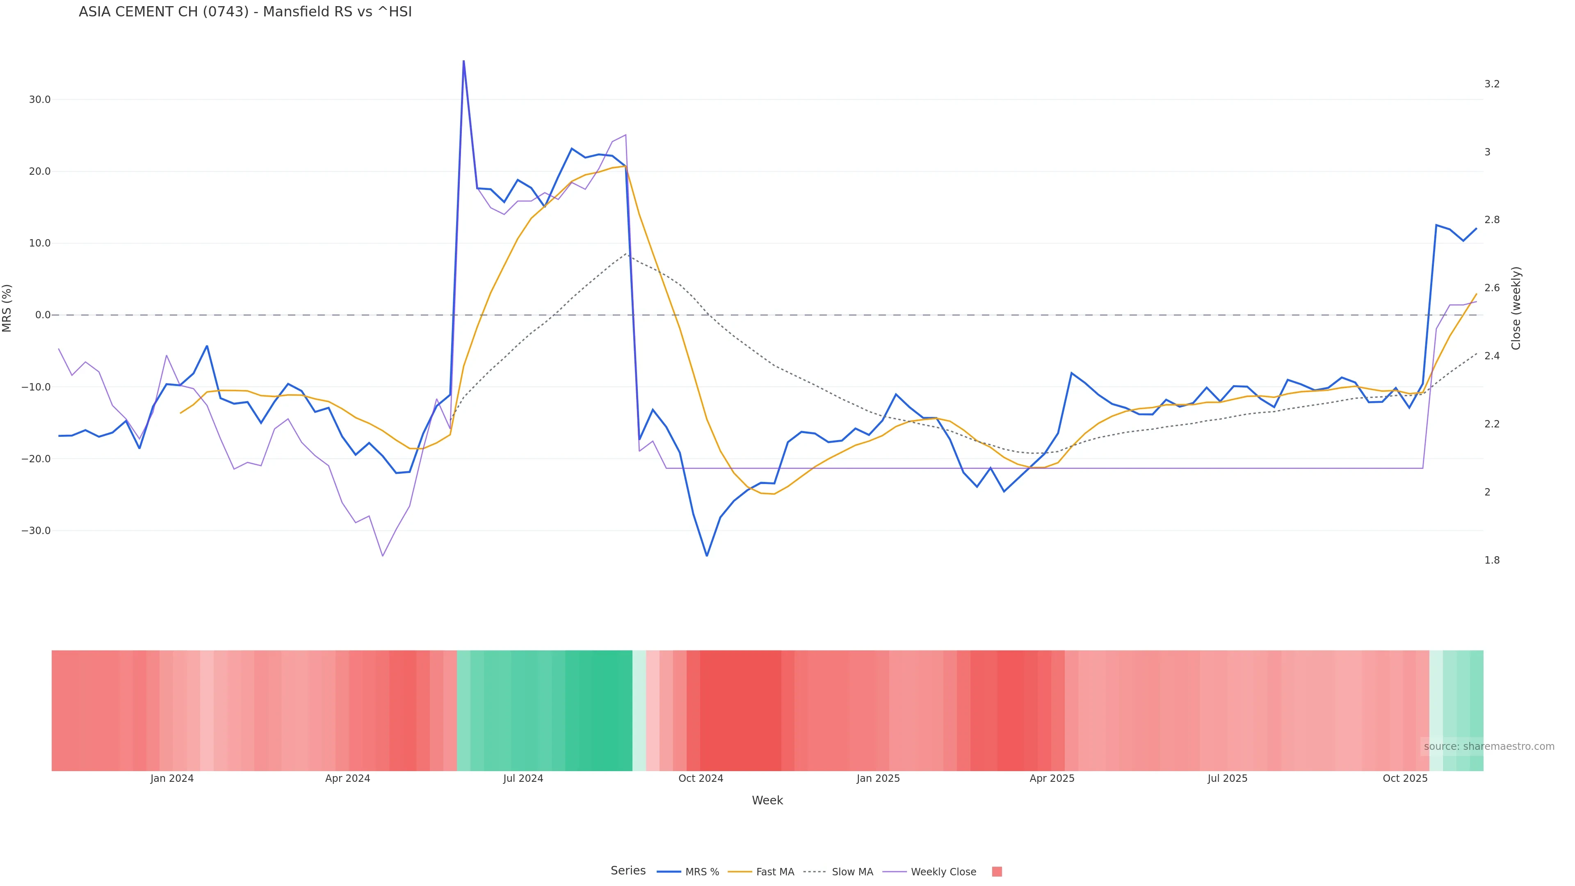Click the ASIA CEMENT CH chart title
This screenshot has height=886, width=1575.
[245, 12]
